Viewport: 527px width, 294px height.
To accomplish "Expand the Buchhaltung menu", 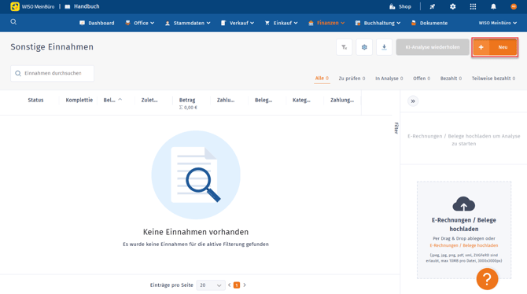I will 378,23.
